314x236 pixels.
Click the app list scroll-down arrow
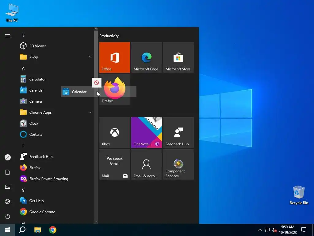click(x=96, y=222)
